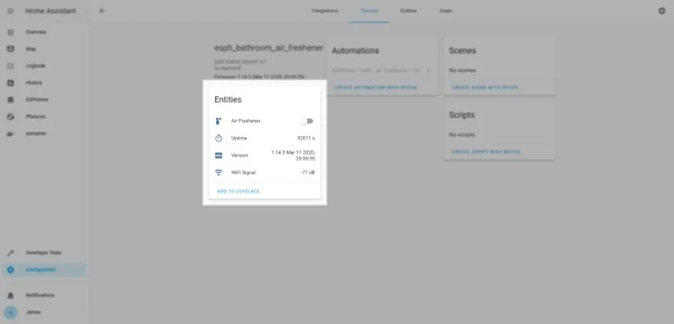Click the Home Assistant title in sidebar

point(51,11)
